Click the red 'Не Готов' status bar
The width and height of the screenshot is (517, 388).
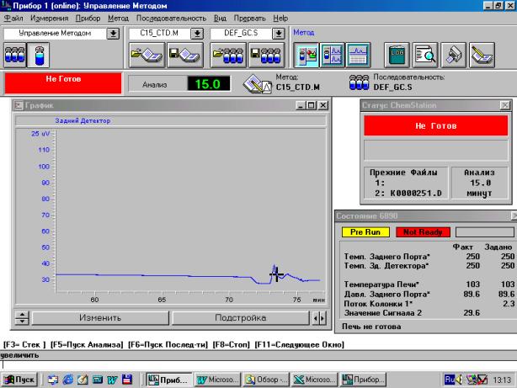point(63,83)
